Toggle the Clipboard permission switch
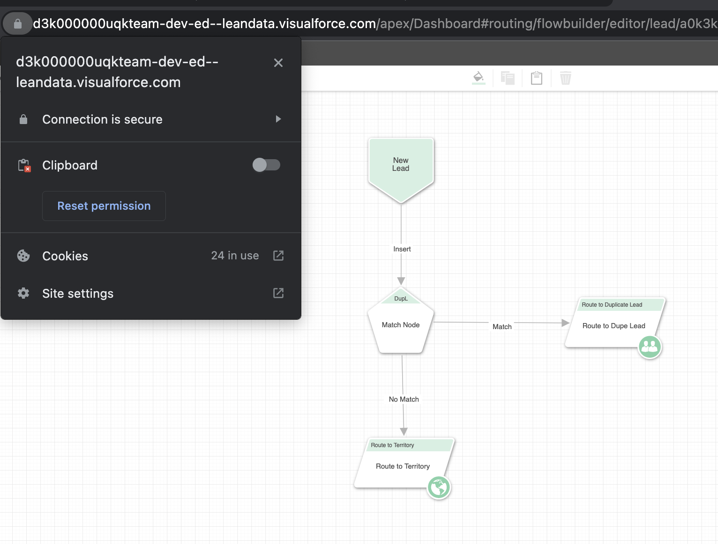The height and width of the screenshot is (544, 718). click(266, 165)
